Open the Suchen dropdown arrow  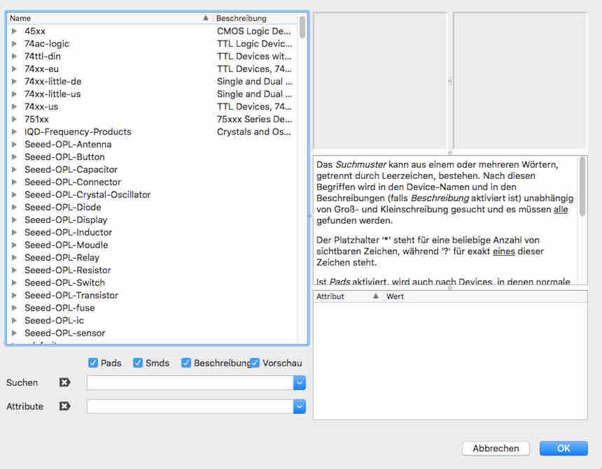point(300,383)
